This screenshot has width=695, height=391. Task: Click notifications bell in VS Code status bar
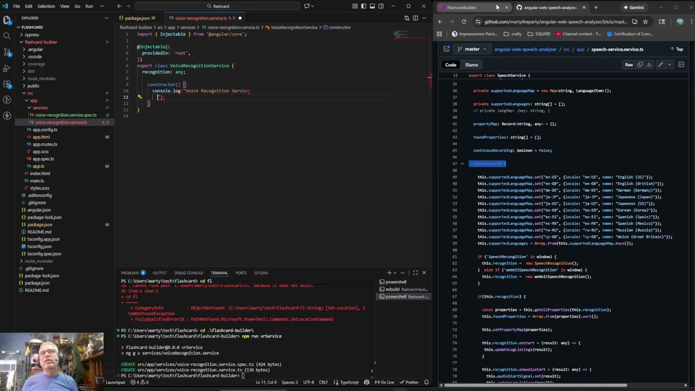click(426, 382)
